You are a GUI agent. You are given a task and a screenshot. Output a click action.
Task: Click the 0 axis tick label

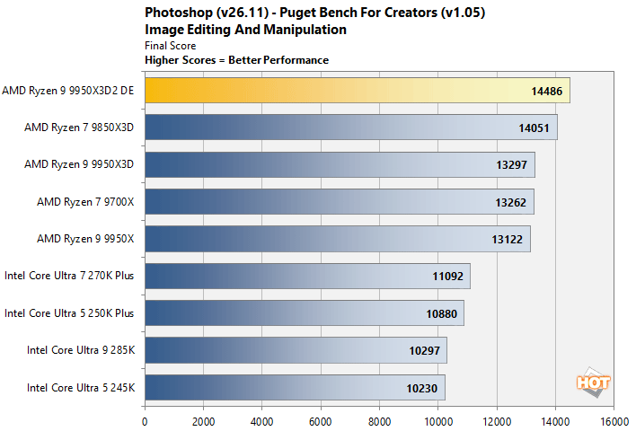[145, 422]
